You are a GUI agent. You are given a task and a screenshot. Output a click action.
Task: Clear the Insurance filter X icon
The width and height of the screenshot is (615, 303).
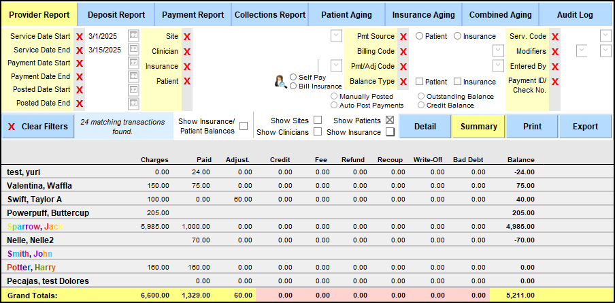[x=187, y=66]
